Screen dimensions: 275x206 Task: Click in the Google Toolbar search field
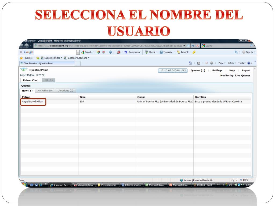click(55, 52)
